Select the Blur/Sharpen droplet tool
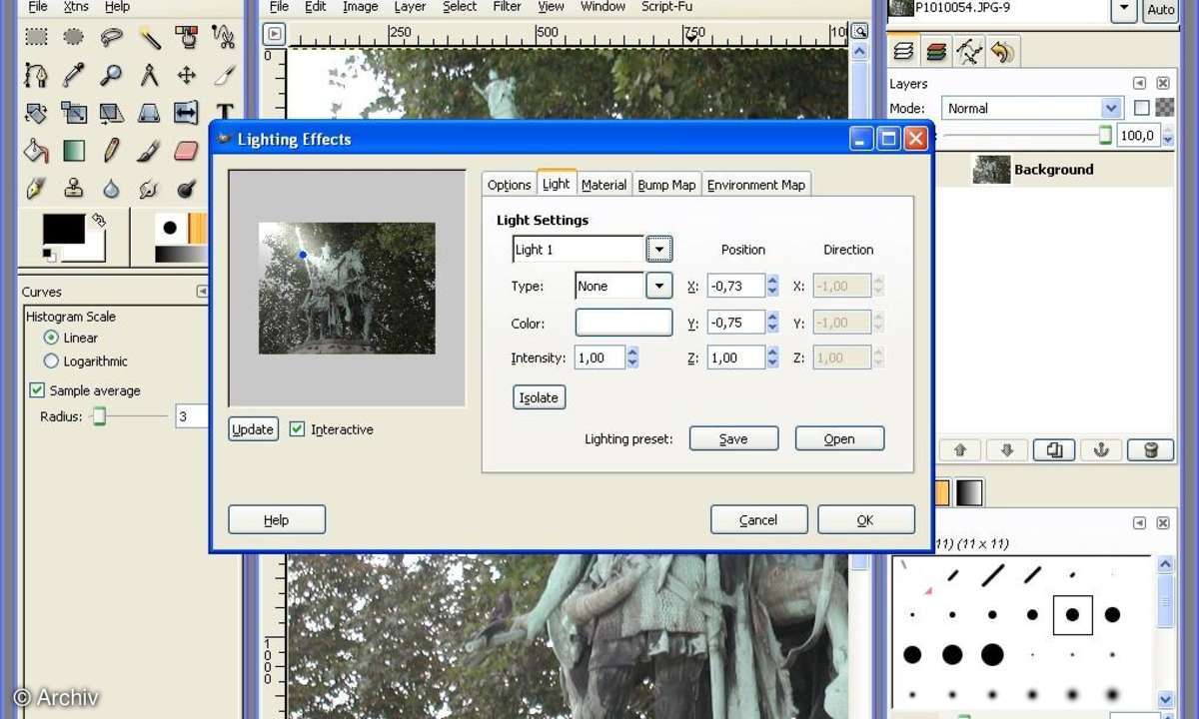 [111, 188]
